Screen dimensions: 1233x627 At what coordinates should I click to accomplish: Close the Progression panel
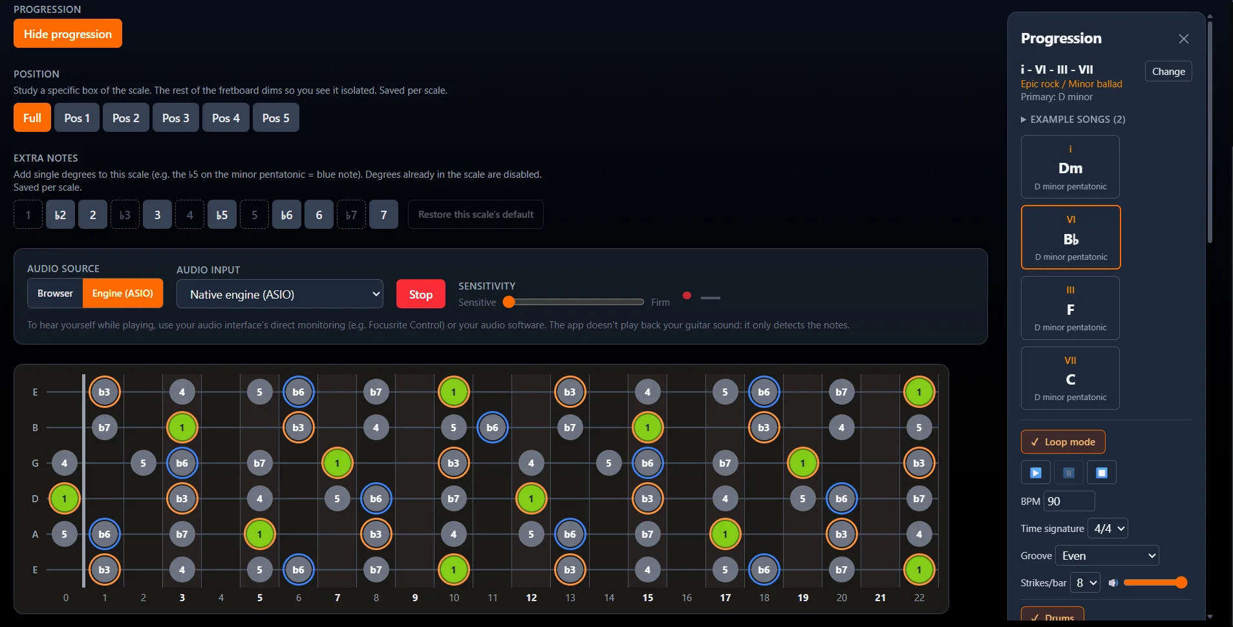tap(1183, 39)
